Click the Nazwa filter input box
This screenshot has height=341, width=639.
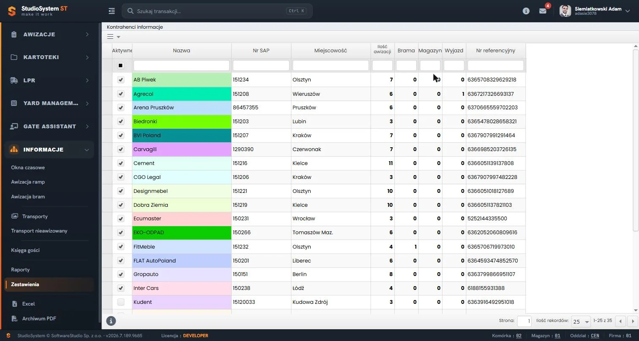click(x=182, y=65)
